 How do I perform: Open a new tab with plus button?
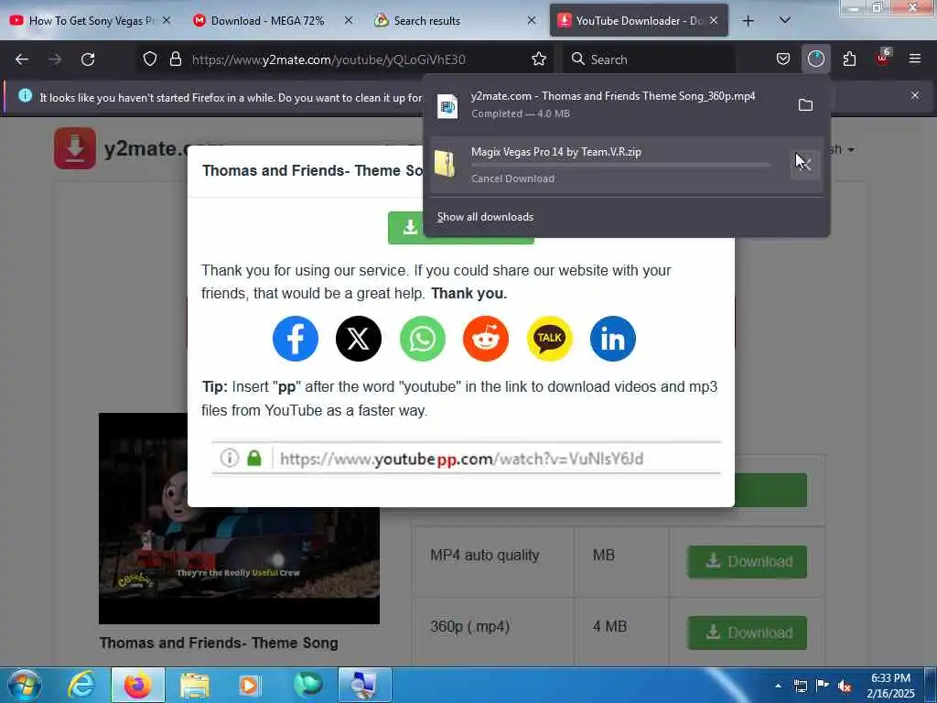(749, 21)
